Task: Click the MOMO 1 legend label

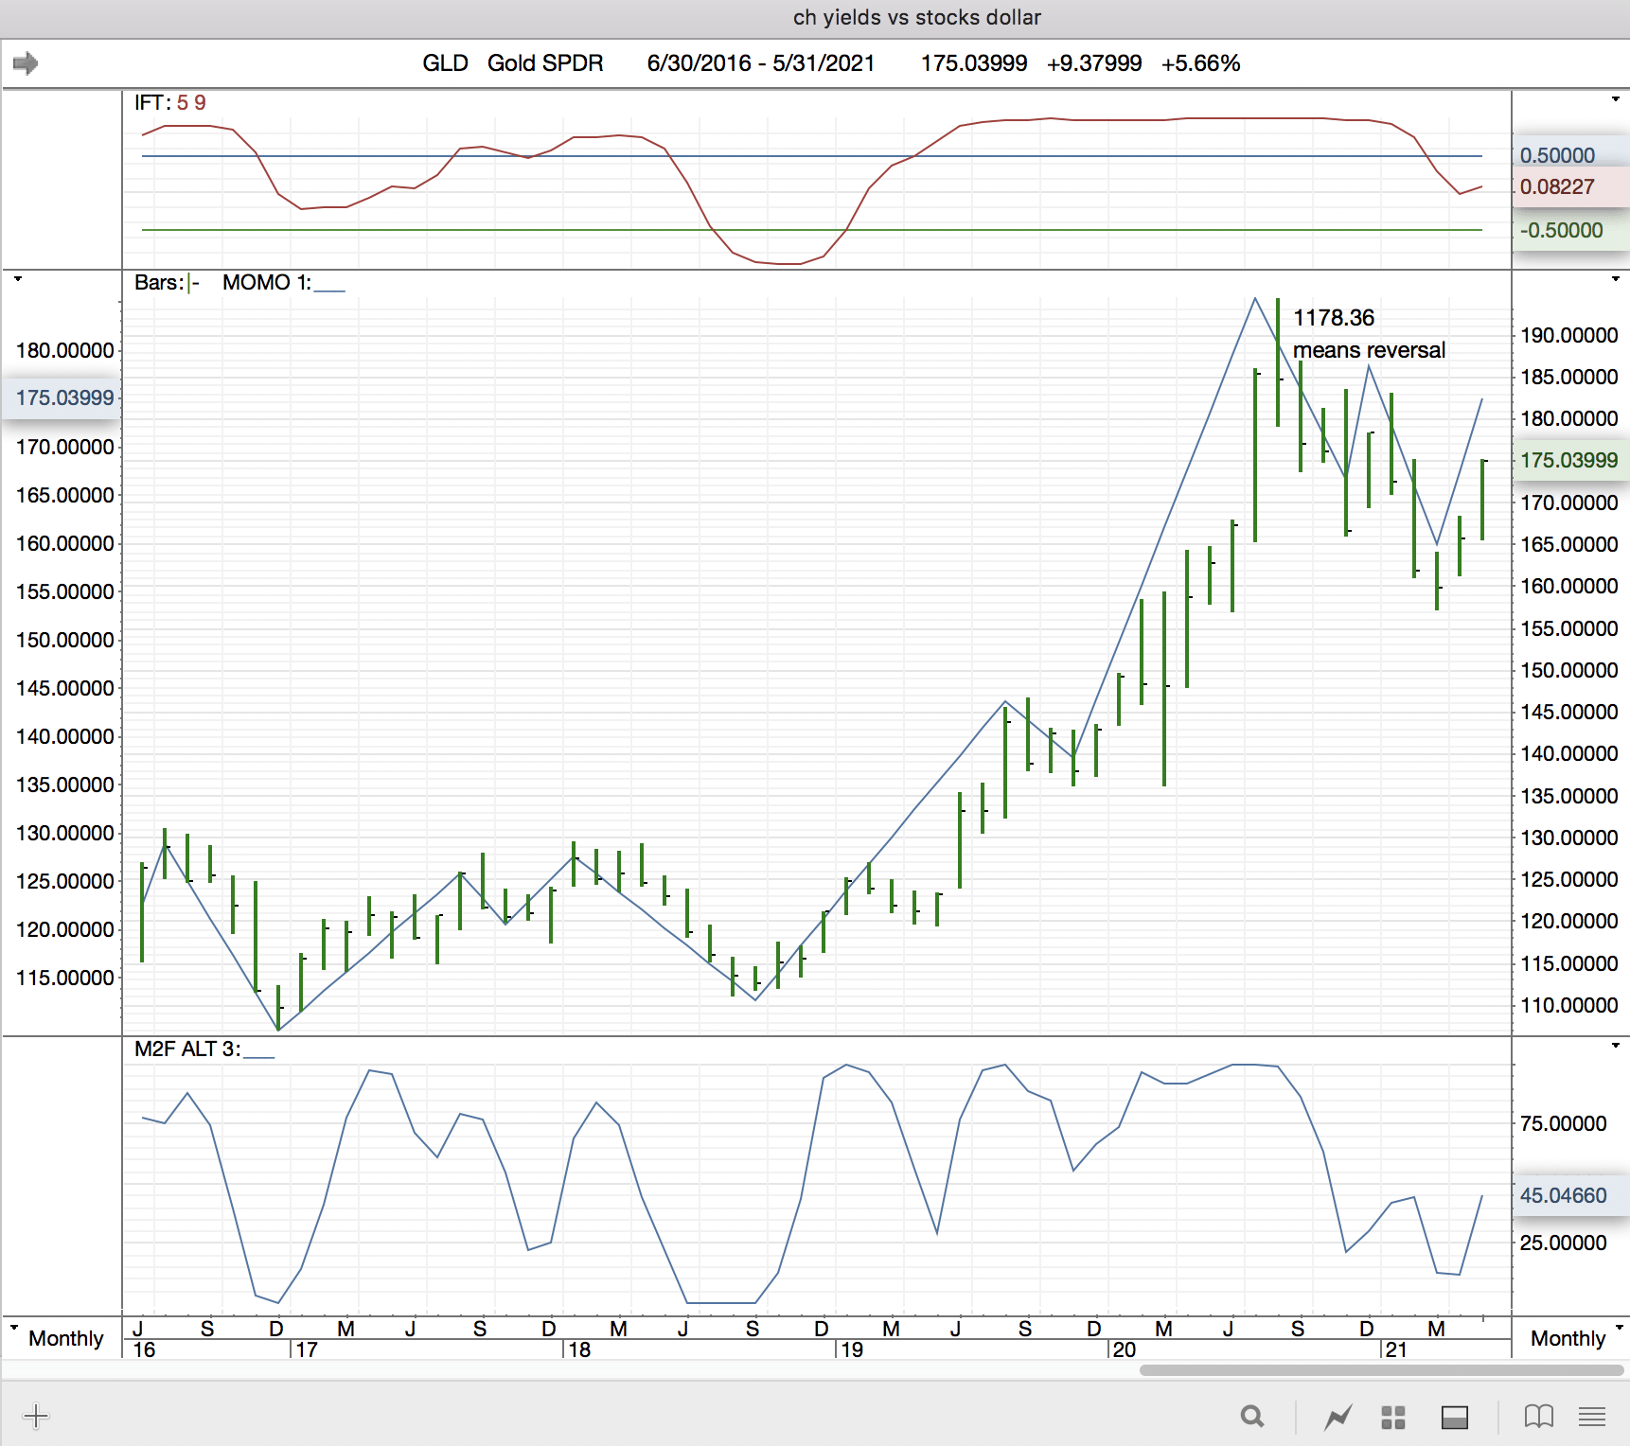Action: [284, 282]
